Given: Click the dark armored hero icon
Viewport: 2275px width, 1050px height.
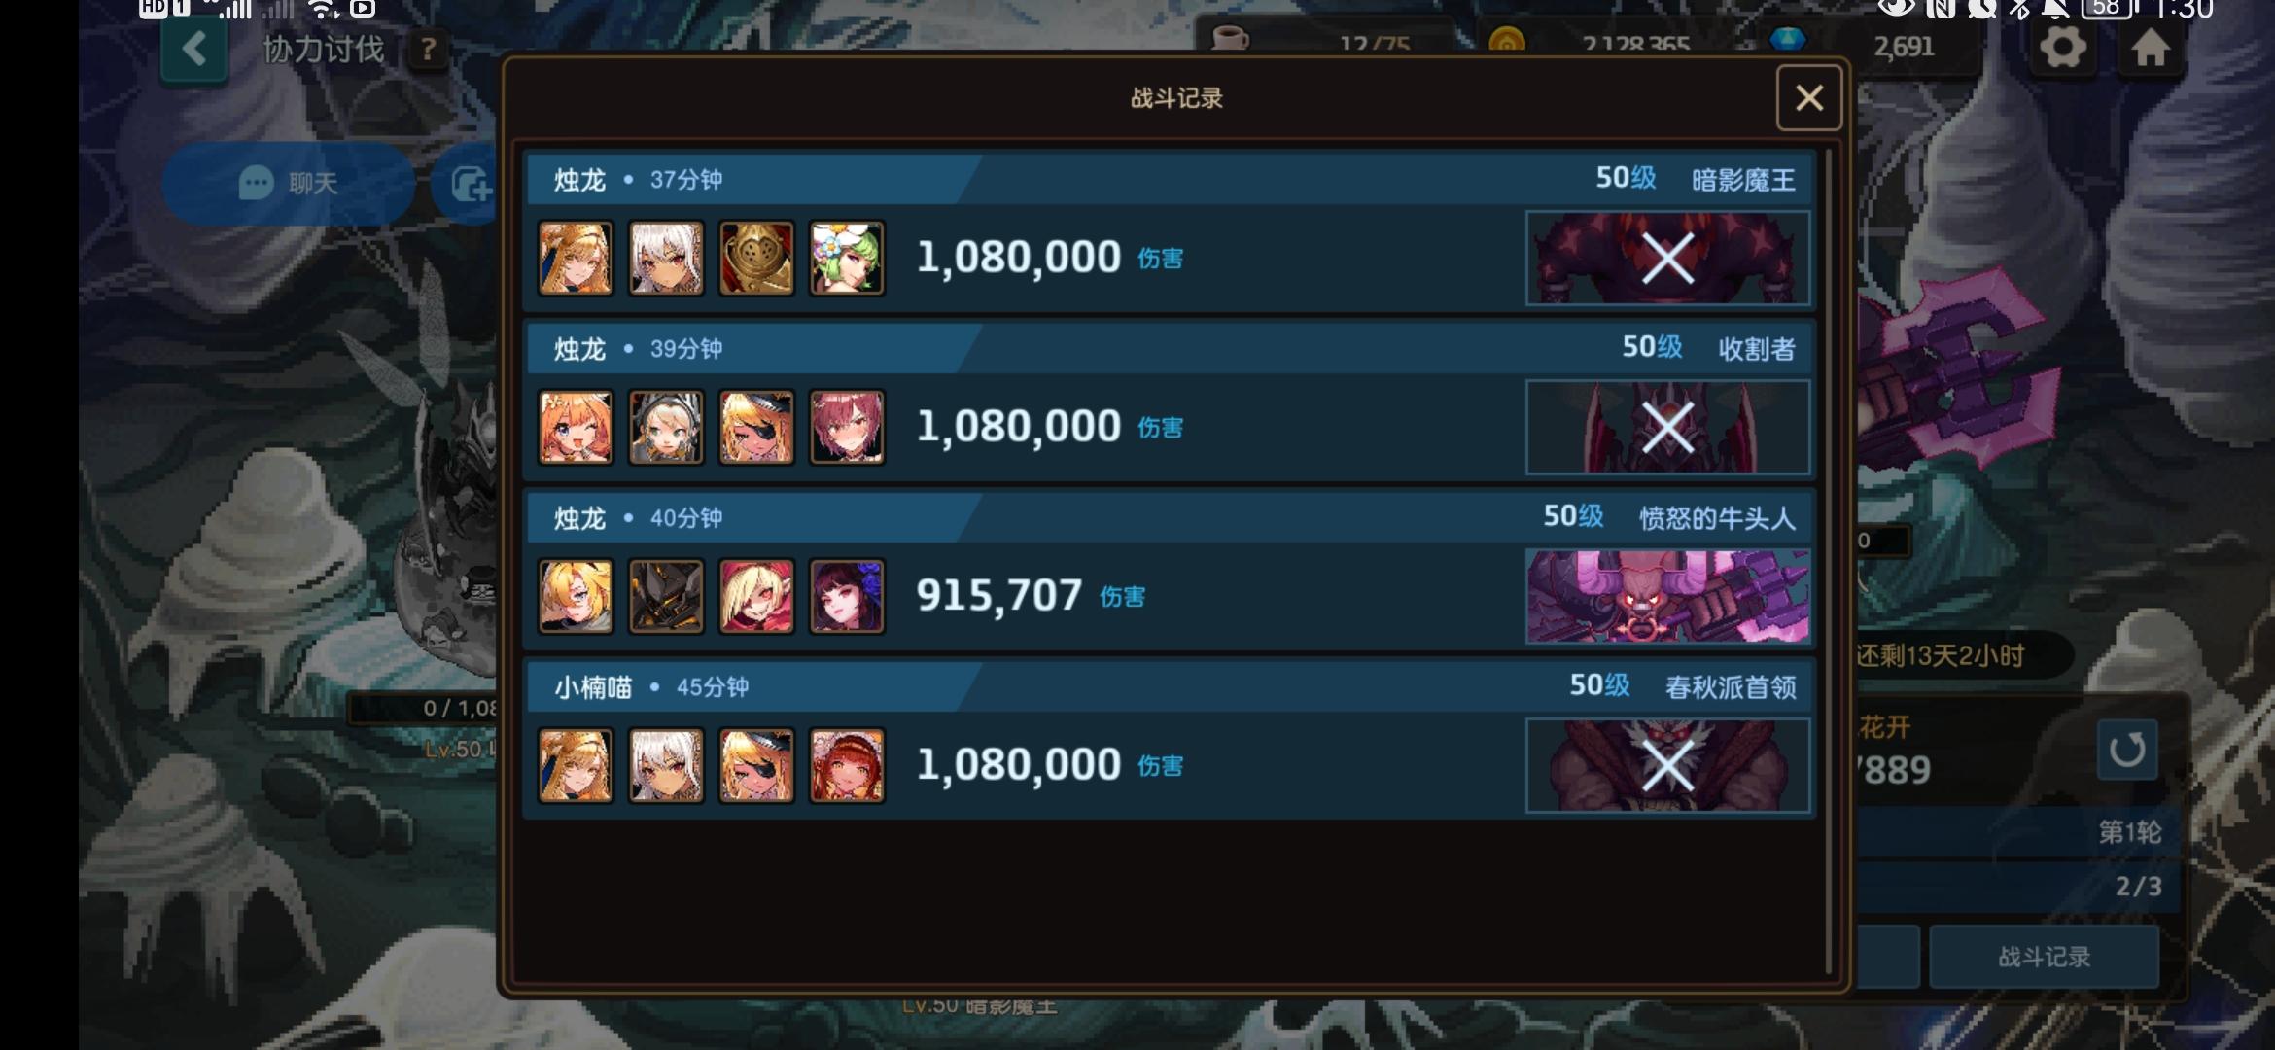Looking at the screenshot, I should click(666, 596).
